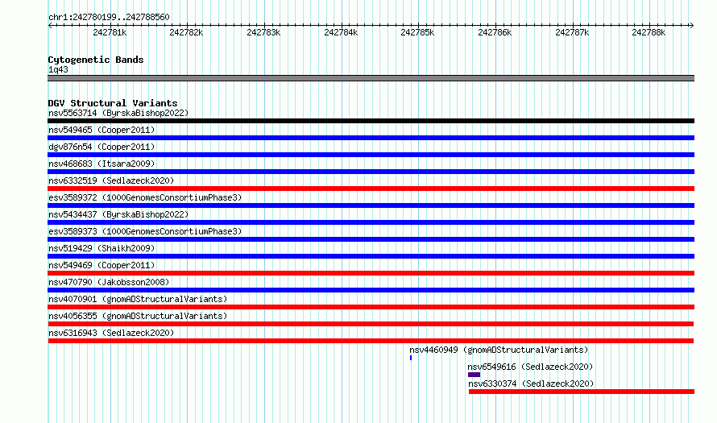The image size is (717, 423).
Task: Click the red nsv4056355 variant bar
Action: [x=371, y=324]
